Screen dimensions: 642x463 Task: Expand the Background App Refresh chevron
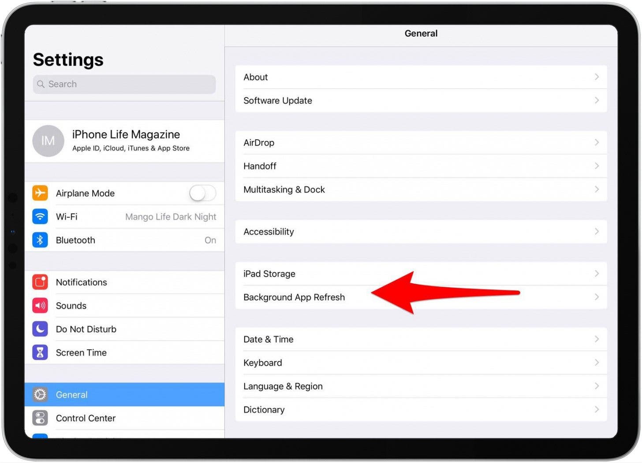597,297
